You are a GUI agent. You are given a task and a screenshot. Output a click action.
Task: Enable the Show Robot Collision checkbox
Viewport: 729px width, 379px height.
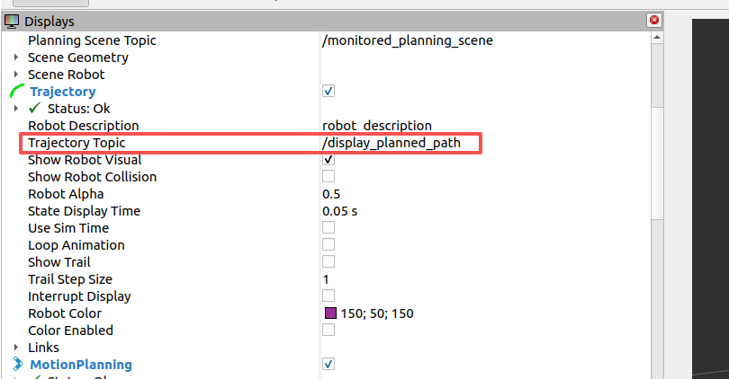click(328, 176)
